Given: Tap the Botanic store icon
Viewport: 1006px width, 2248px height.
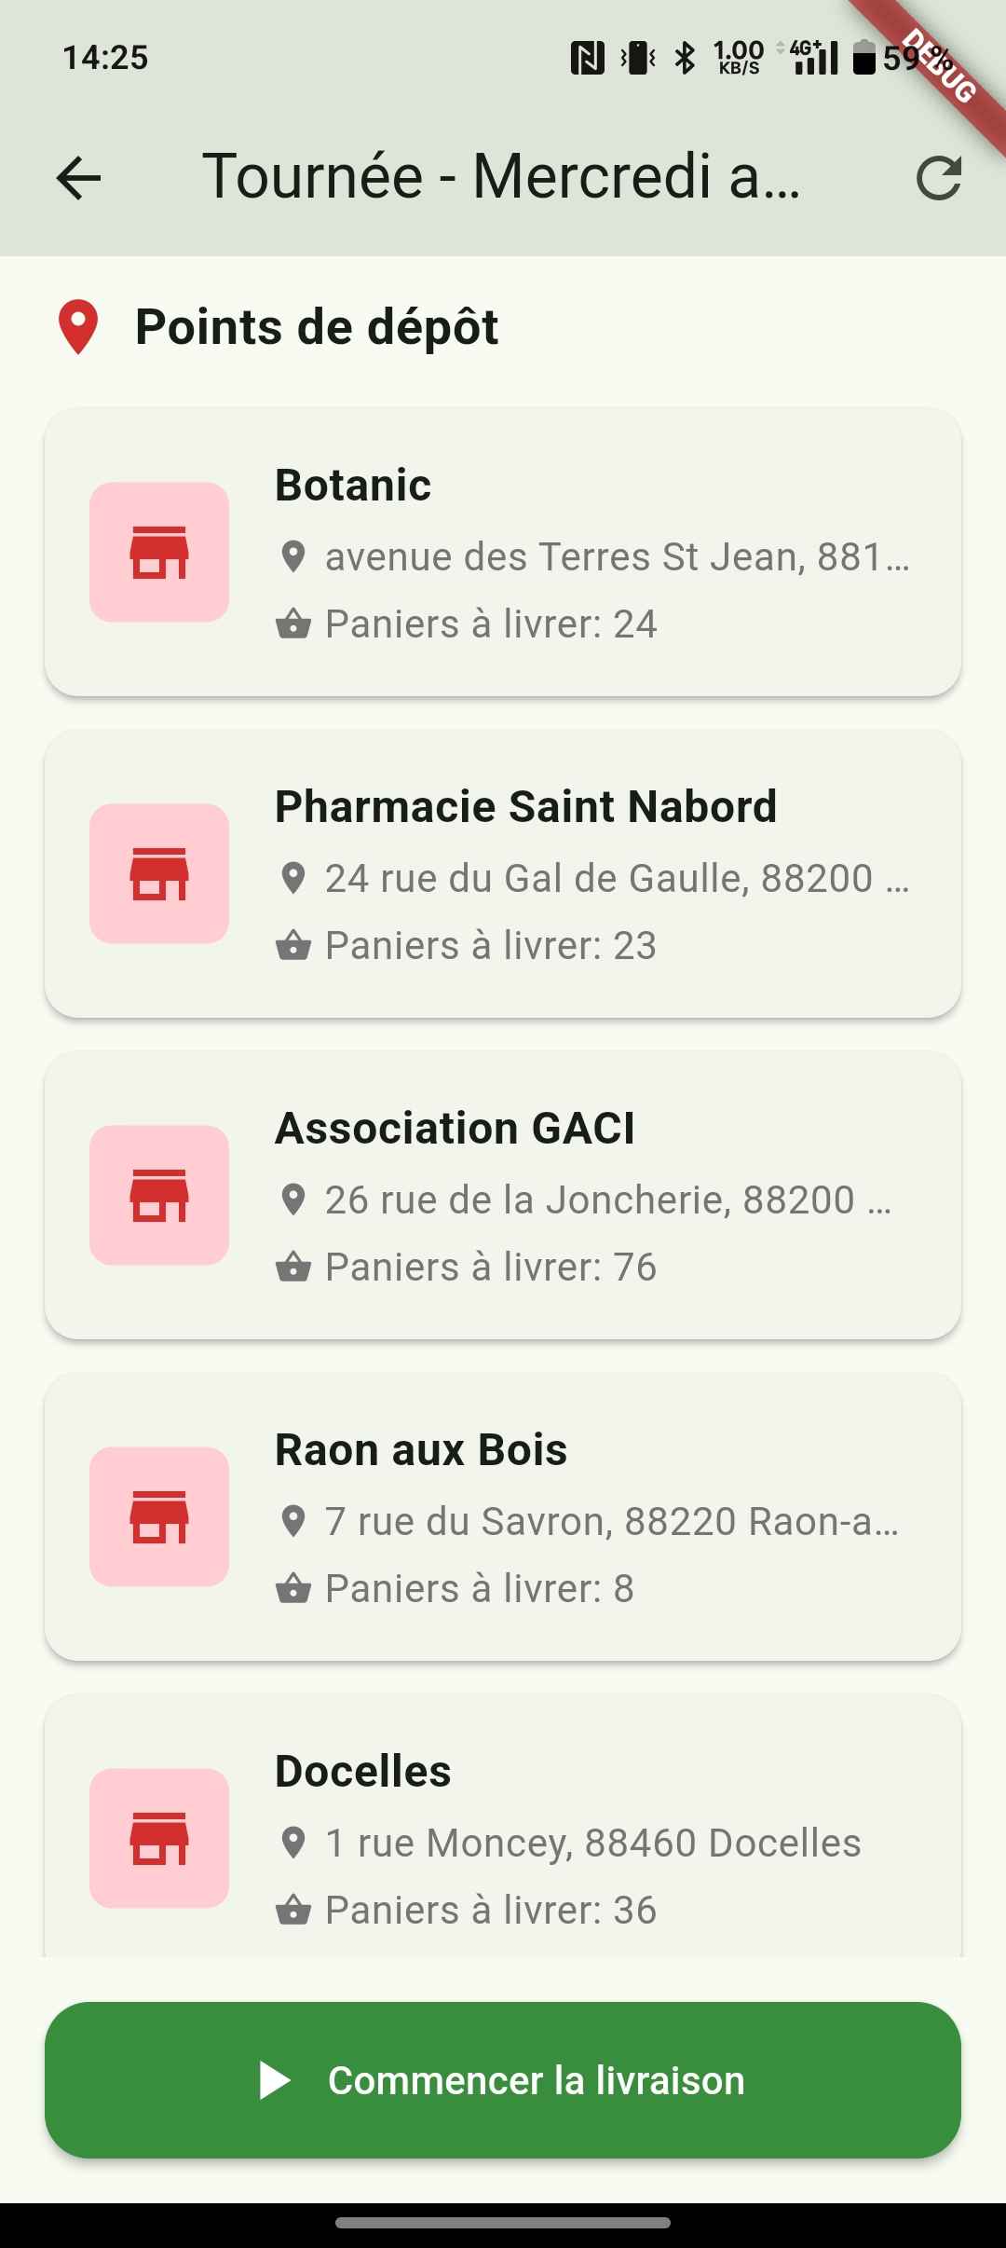Looking at the screenshot, I should (x=159, y=552).
